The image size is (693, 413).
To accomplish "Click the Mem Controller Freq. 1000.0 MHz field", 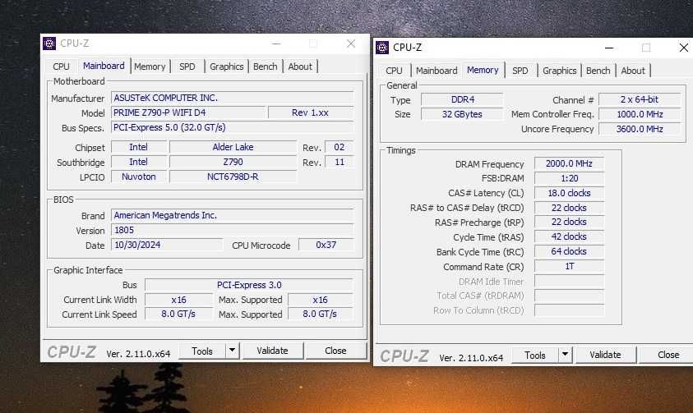I will click(639, 114).
